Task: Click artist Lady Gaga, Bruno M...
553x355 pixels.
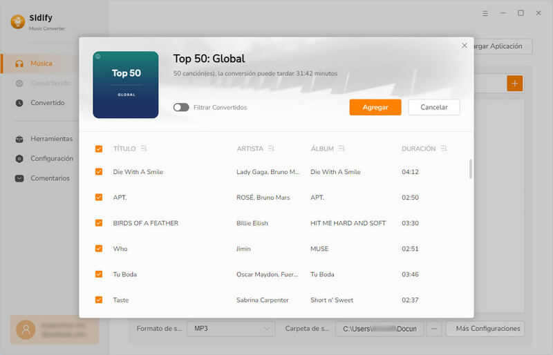Action: click(x=268, y=172)
